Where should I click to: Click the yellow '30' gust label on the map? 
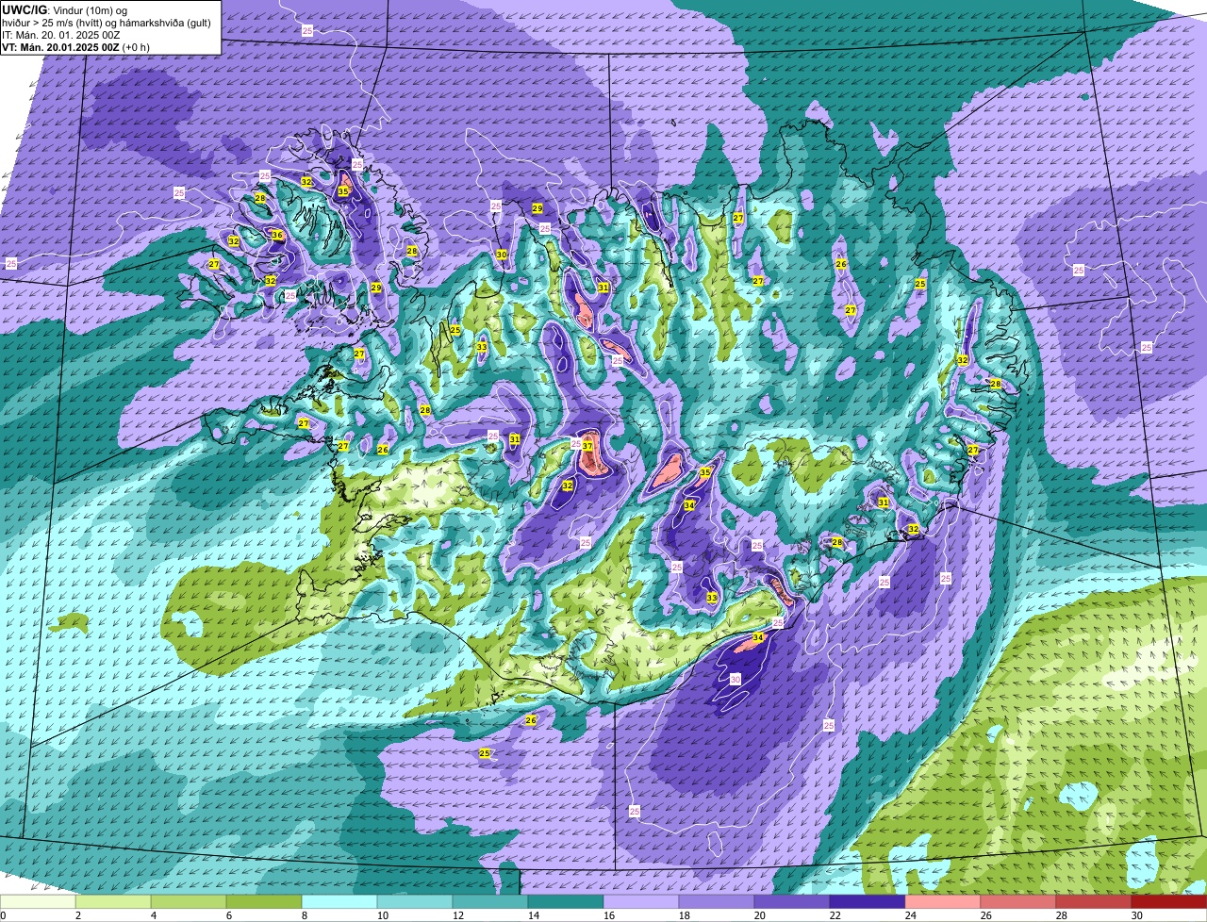[x=502, y=255]
